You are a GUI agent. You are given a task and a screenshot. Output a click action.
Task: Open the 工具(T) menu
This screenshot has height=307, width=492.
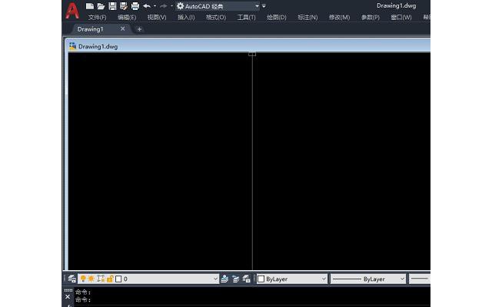point(246,17)
